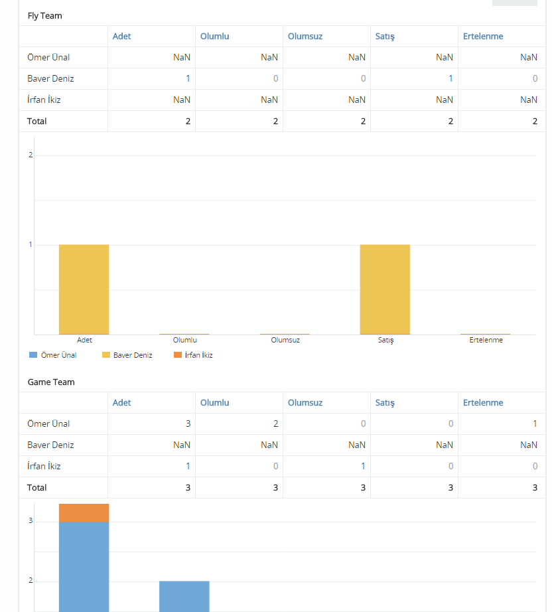Click Olumsuz header in Fly Team table
This screenshot has height=612, width=552.
[x=305, y=37]
